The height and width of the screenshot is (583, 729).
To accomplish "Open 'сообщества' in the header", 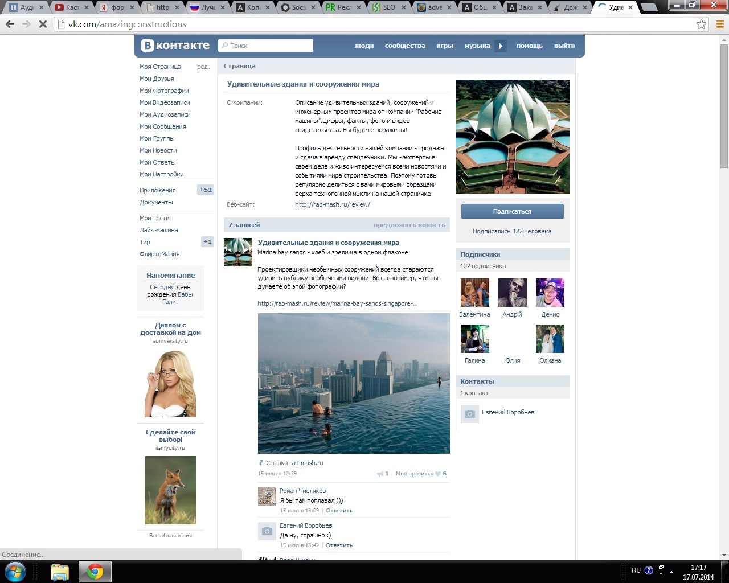I will click(x=405, y=46).
